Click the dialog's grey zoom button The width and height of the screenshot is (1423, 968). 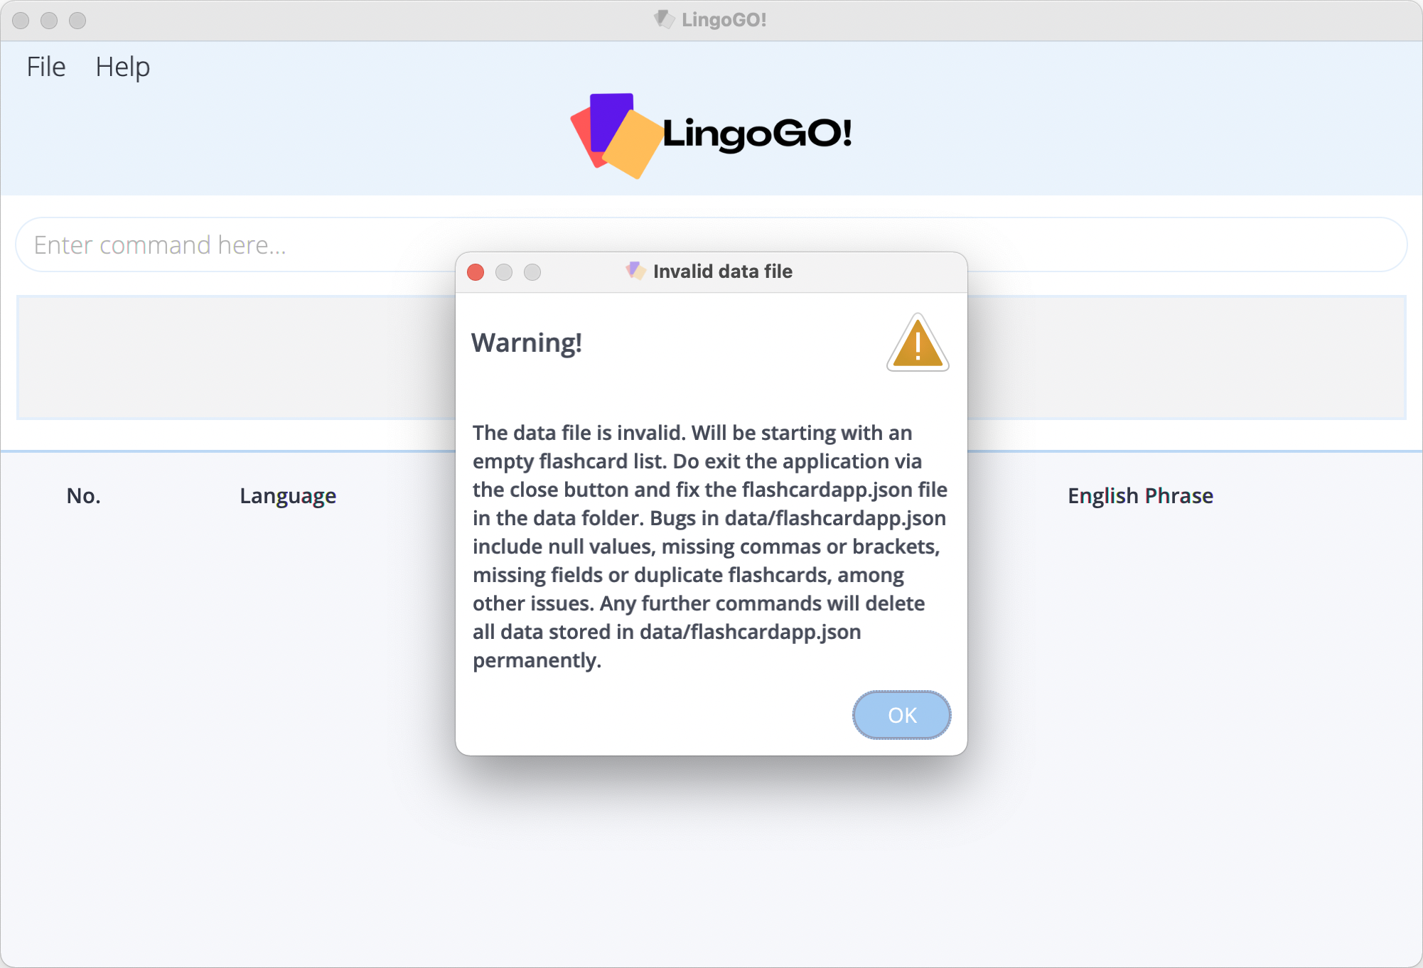[532, 272]
